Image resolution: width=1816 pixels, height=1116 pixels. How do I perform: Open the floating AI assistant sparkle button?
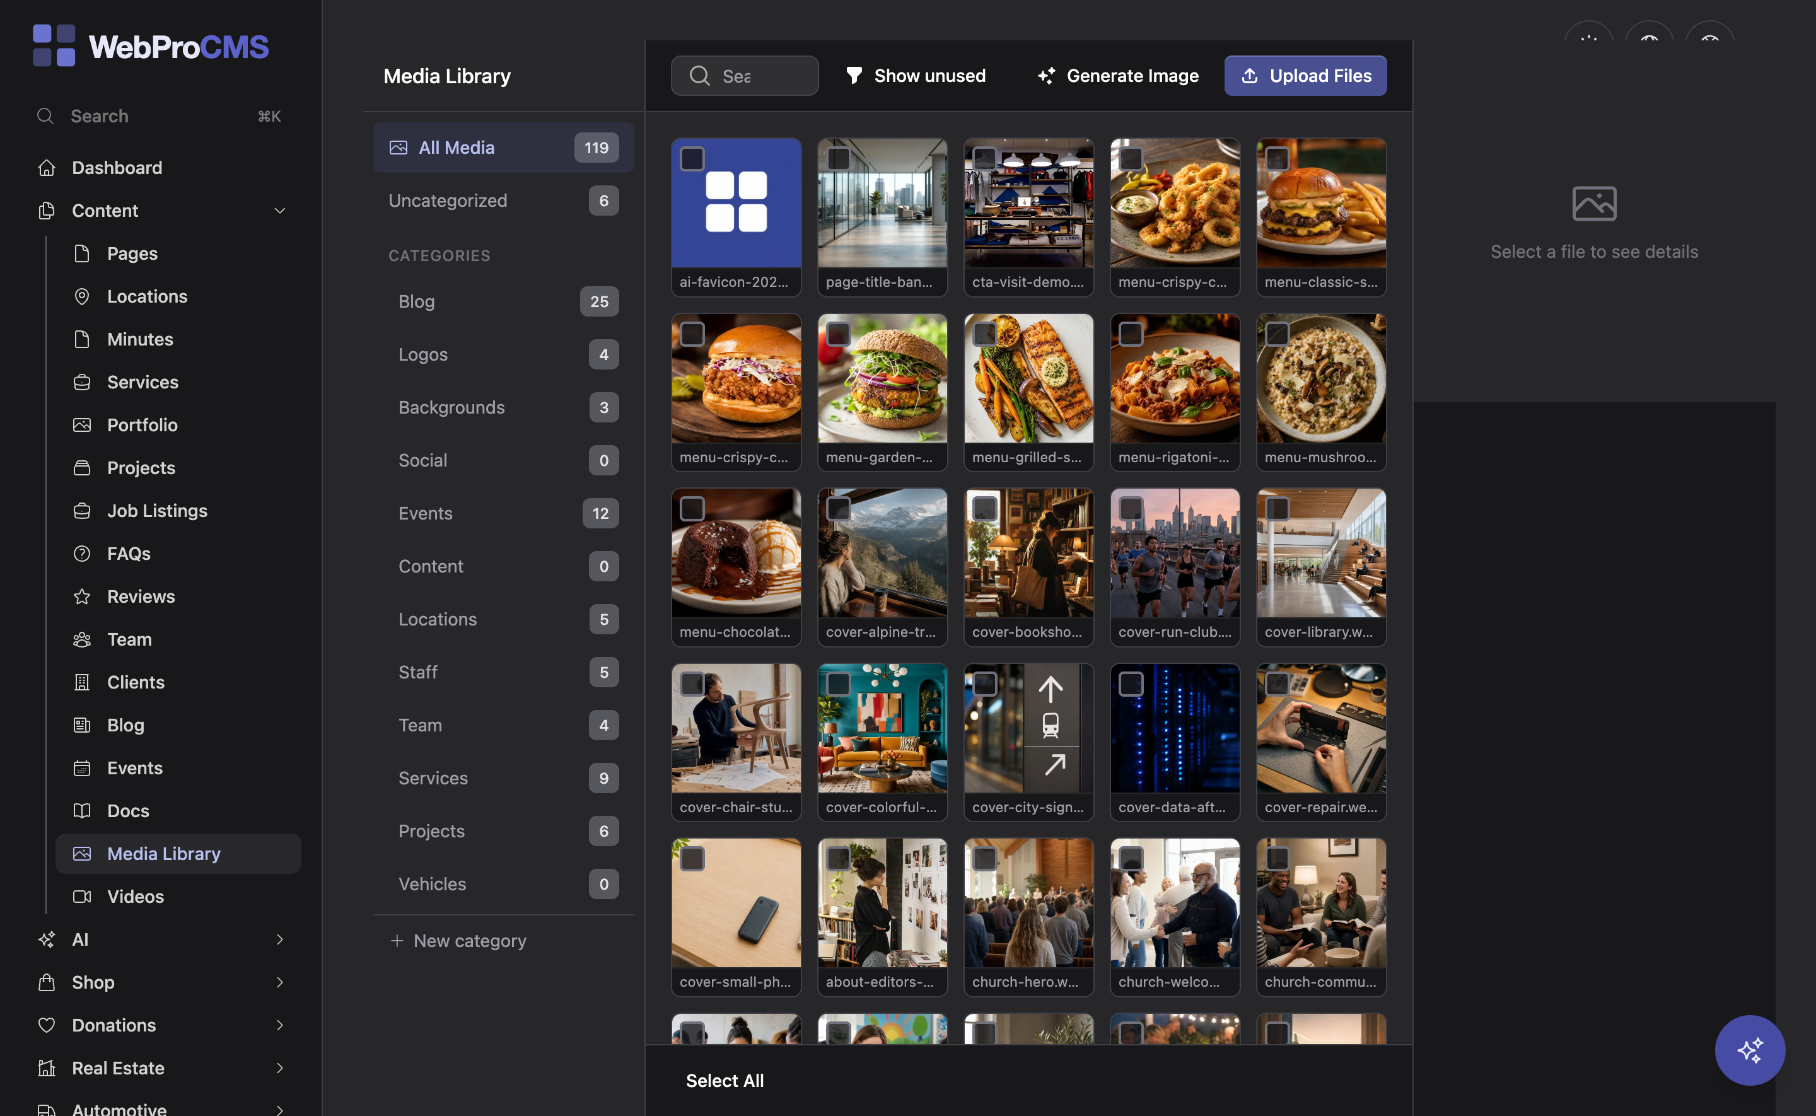pyautogui.click(x=1750, y=1050)
